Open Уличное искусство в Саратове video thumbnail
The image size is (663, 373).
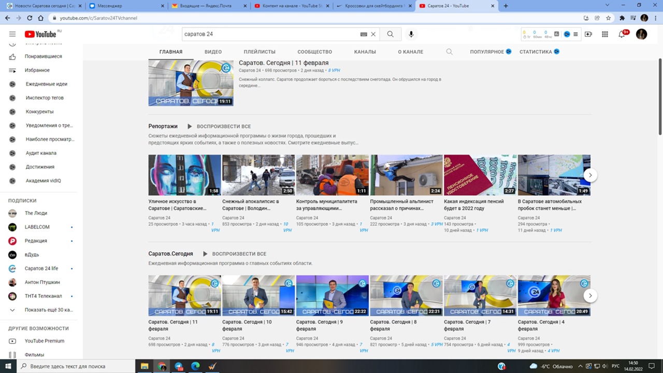click(184, 175)
